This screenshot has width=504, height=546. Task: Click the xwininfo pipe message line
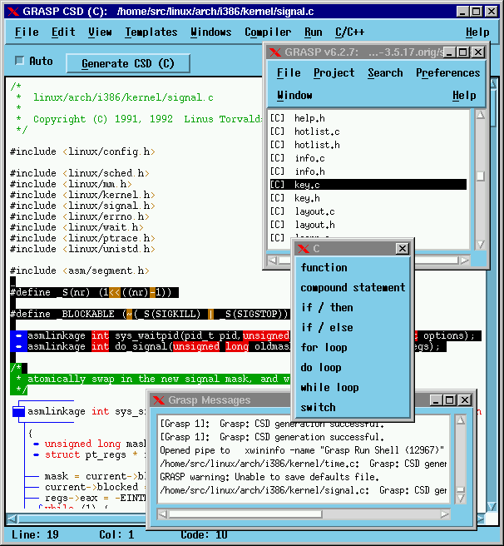(302, 450)
